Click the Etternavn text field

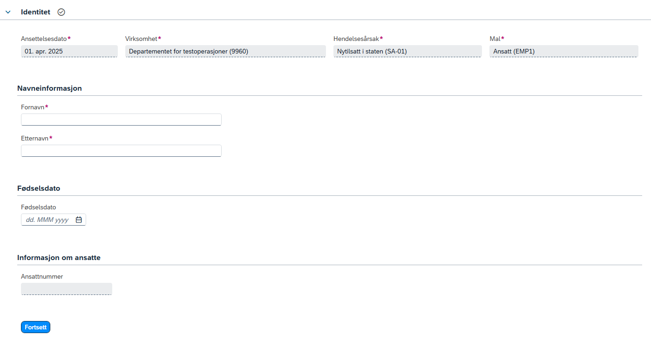point(121,151)
